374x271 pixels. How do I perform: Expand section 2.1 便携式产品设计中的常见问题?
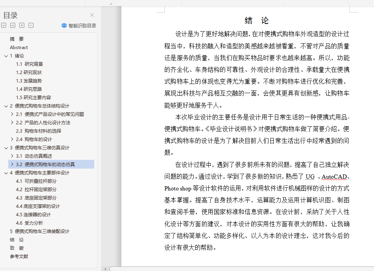click(x=12, y=114)
